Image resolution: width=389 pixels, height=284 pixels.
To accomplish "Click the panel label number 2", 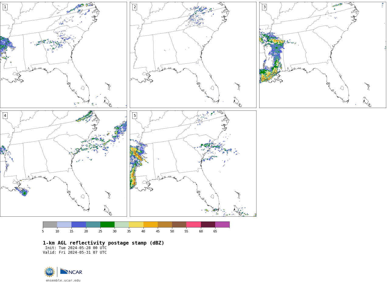I will [x=135, y=7].
